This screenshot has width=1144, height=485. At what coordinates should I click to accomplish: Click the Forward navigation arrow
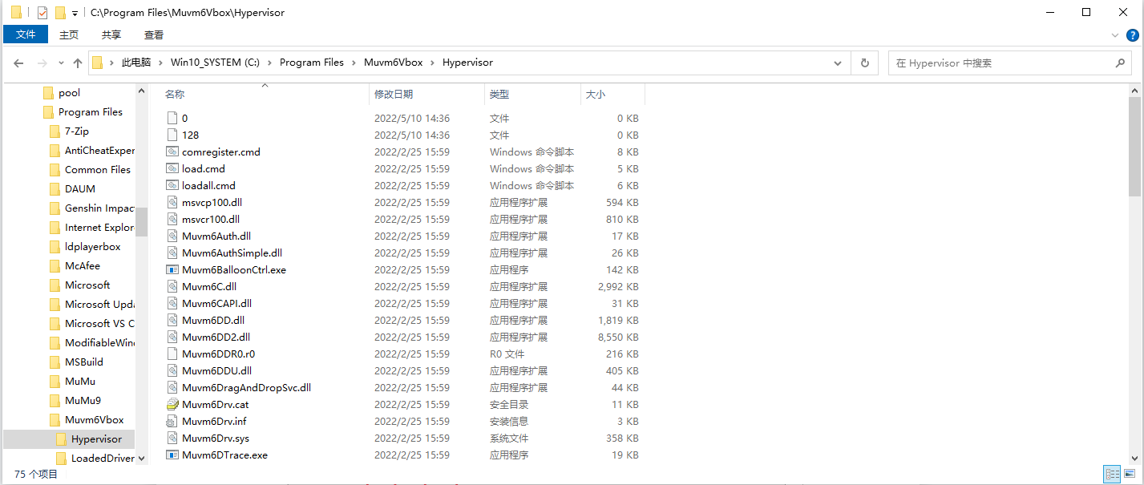pyautogui.click(x=42, y=63)
